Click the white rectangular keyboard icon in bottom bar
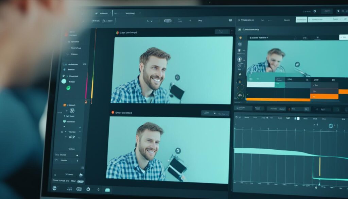Viewport: 348px width, 199px height. click(x=79, y=189)
